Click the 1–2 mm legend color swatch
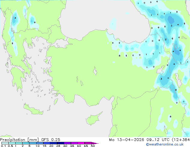The image size is (190, 147). pos(19,143)
